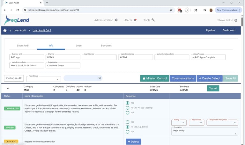Select Yes for co-borrower foreign national item
This screenshot has height=145, width=245.
pos(128,122)
